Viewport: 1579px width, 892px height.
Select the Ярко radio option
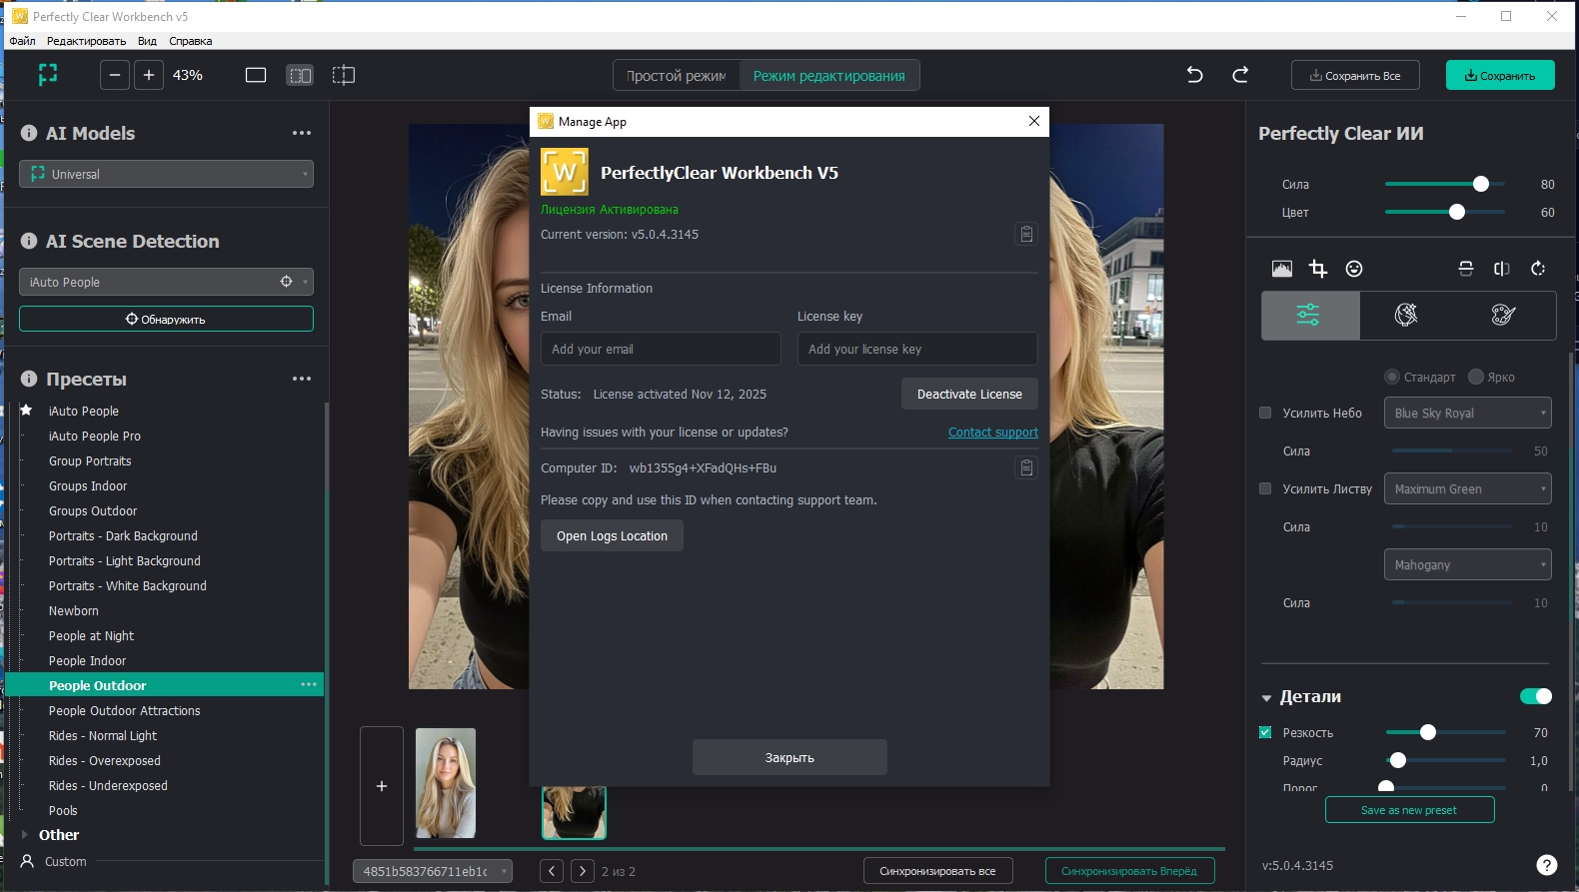pos(1476,377)
